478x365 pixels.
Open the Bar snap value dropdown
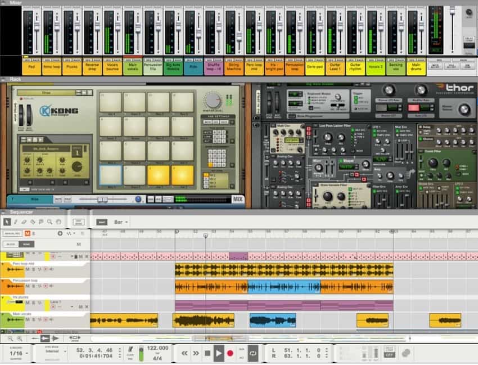pyautogui.click(x=121, y=222)
